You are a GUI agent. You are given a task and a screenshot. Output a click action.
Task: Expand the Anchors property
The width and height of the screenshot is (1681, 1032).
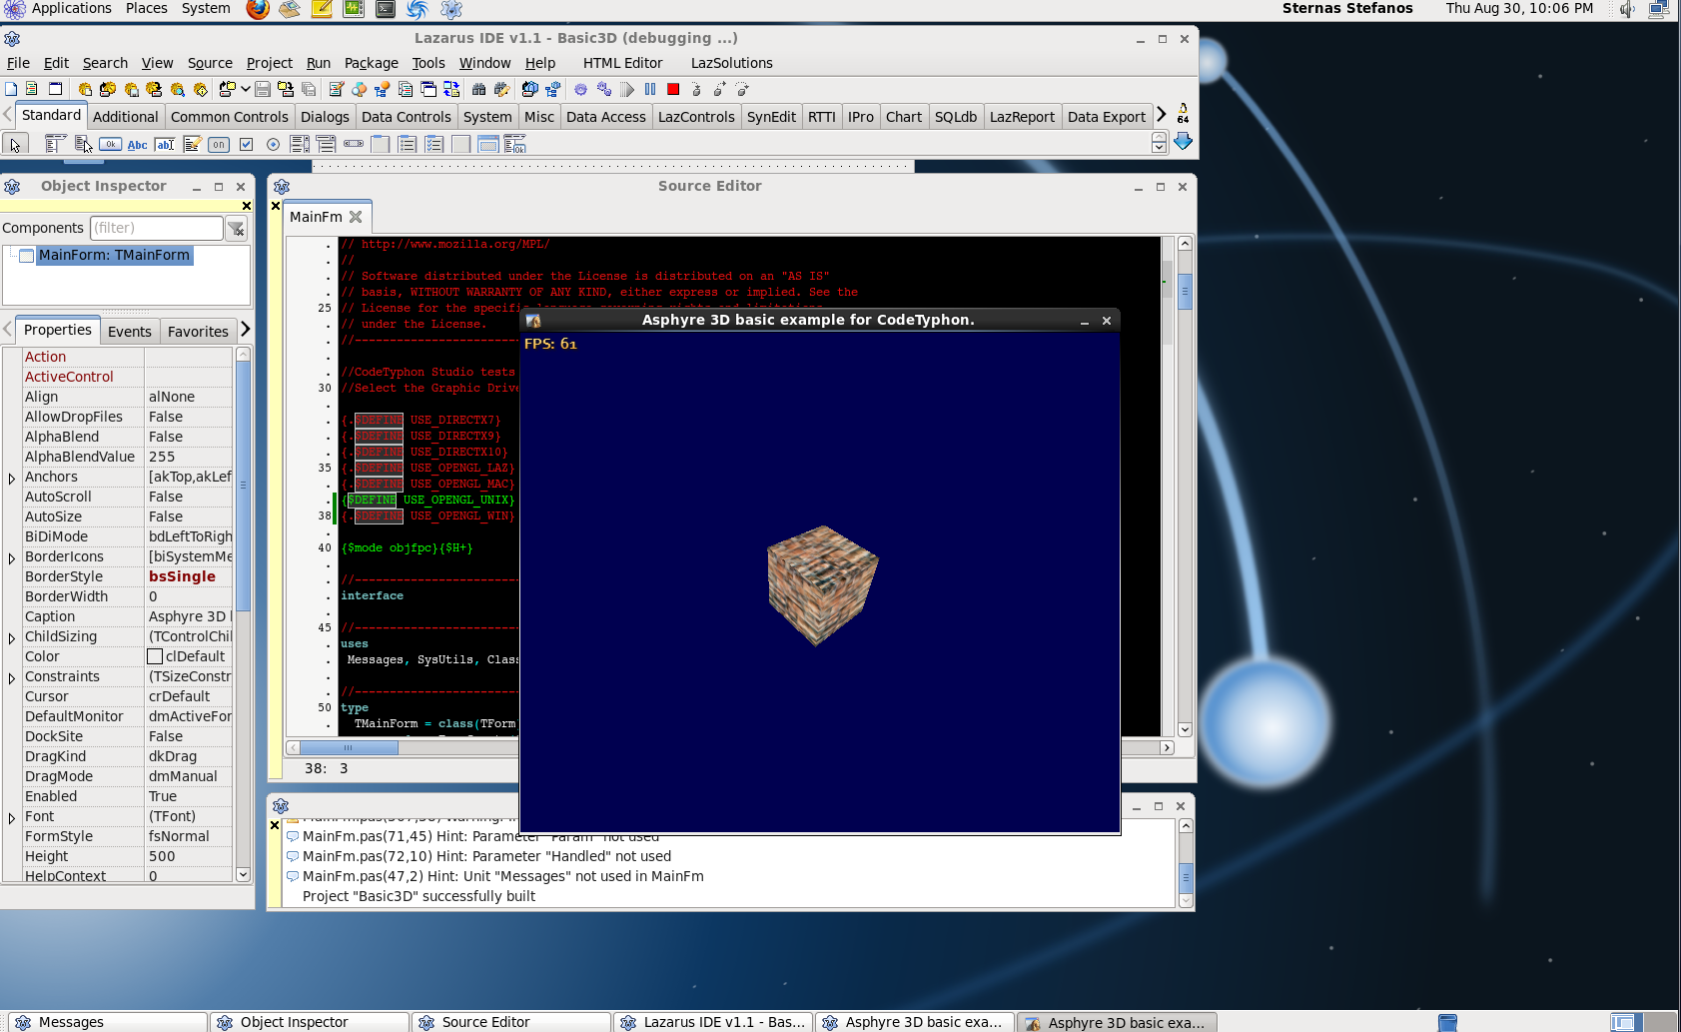point(12,478)
